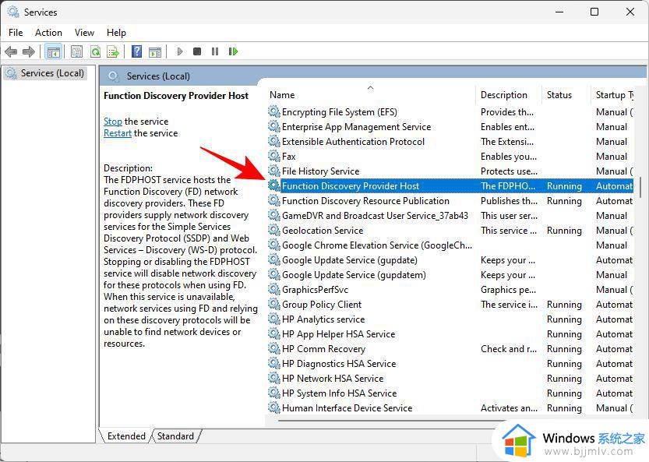The height and width of the screenshot is (462, 649).
Task: Select HP App Helper HSA Service row
Action: (x=450, y=334)
